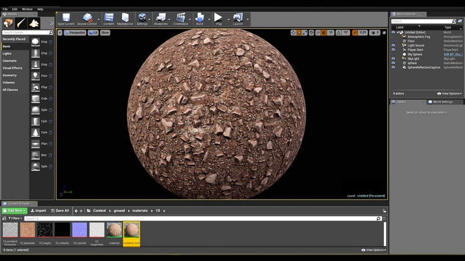The image size is (465, 261).
Task: Expand the Lit view mode dropdown
Action: pyautogui.click(x=92, y=33)
